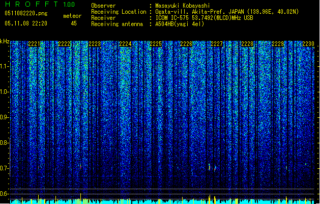Click the 1.1 kHz axis tick label
Image resolution: width=320 pixels, height=204 pixels.
pos(5,66)
